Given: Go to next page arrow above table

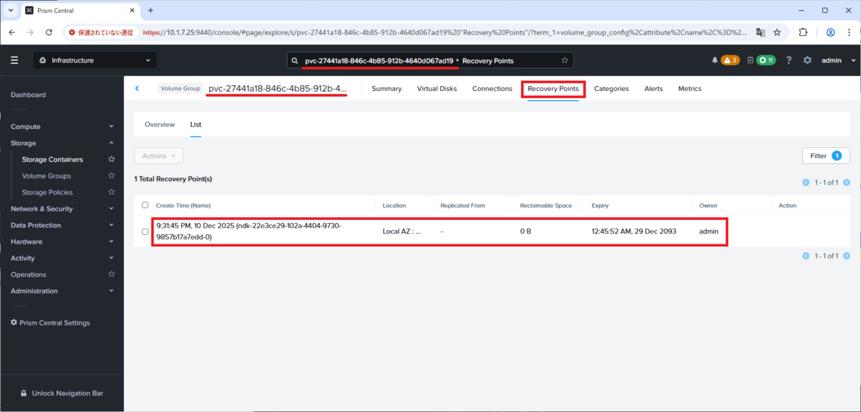Looking at the screenshot, I should [847, 182].
